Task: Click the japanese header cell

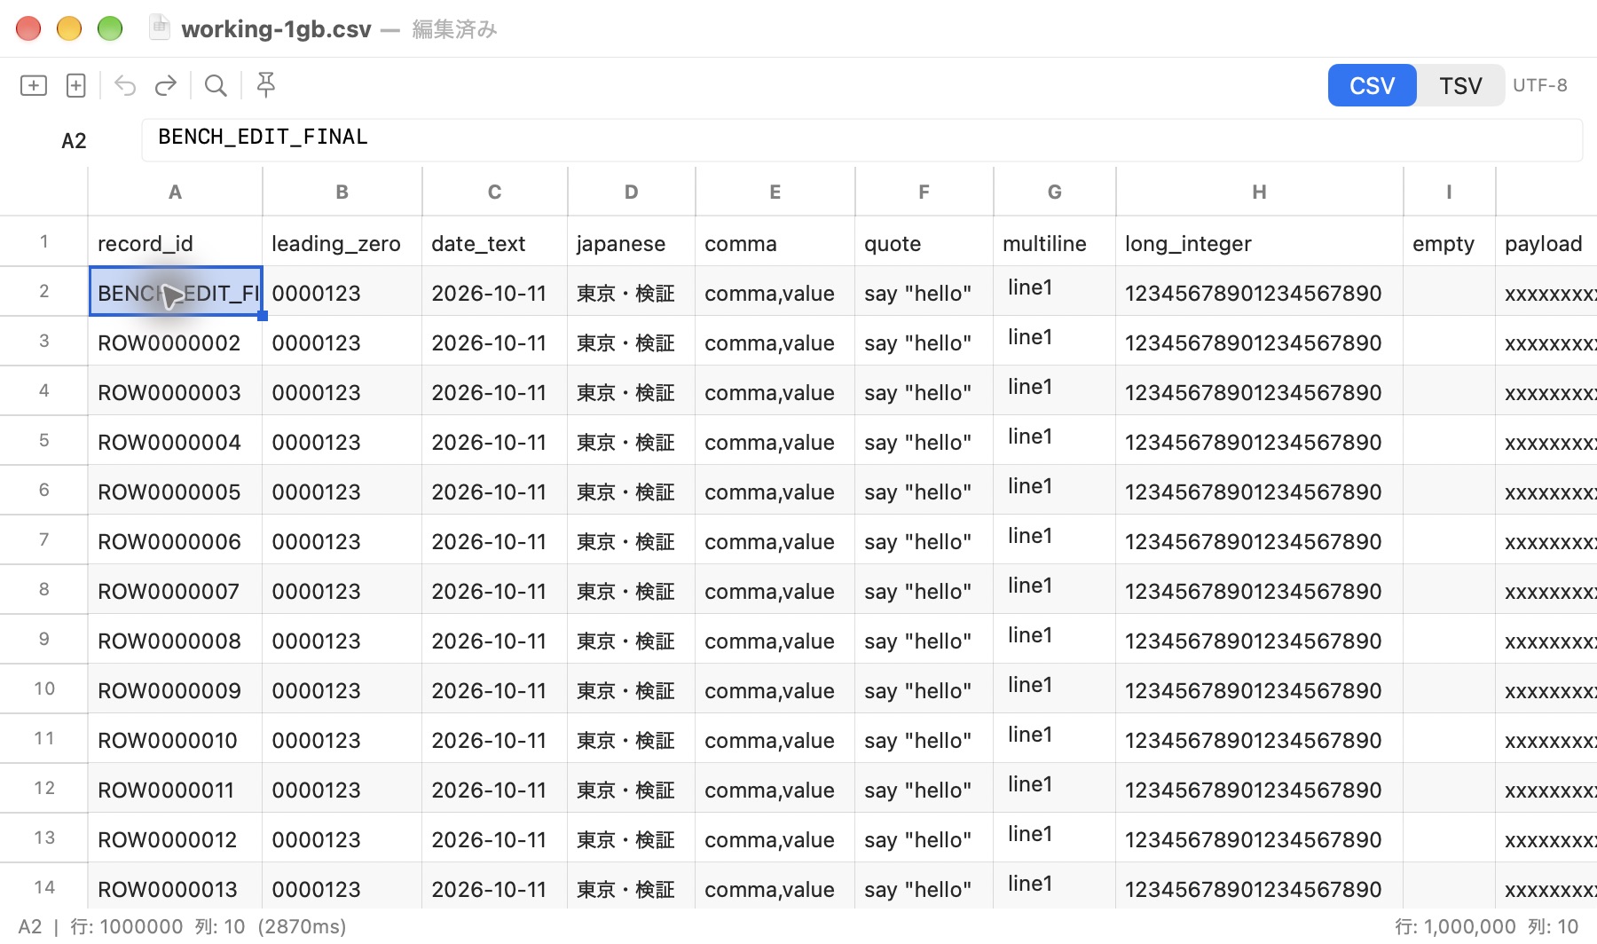Action: click(x=631, y=243)
